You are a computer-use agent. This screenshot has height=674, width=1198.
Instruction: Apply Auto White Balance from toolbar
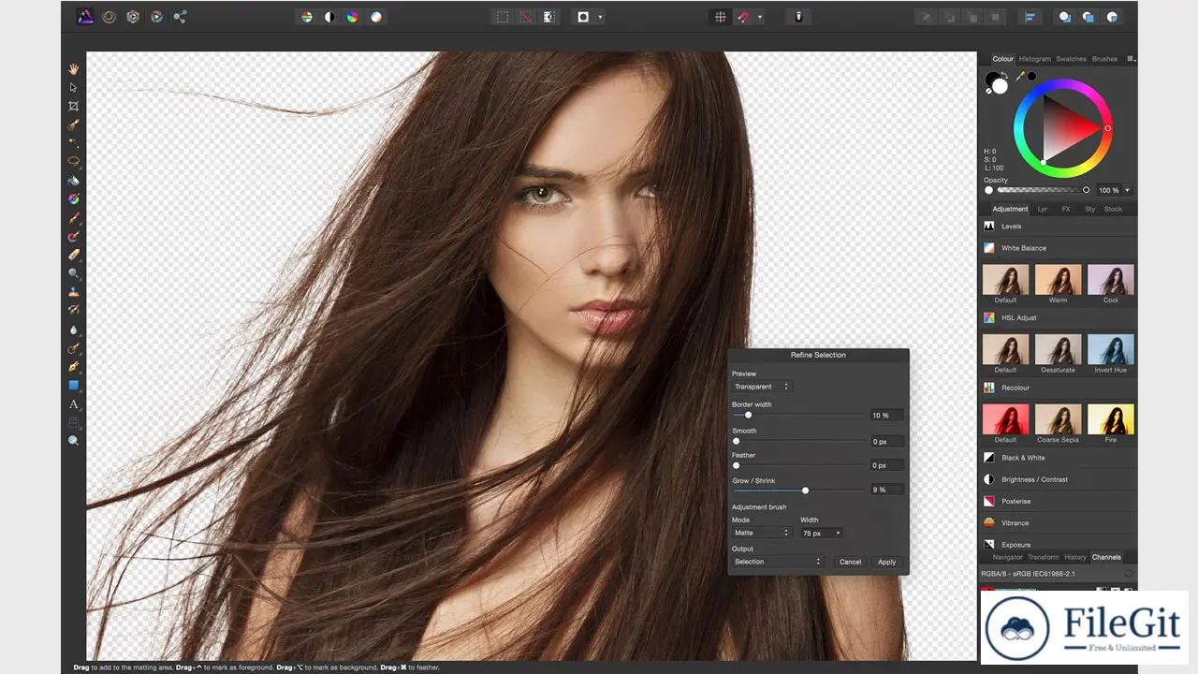click(375, 17)
